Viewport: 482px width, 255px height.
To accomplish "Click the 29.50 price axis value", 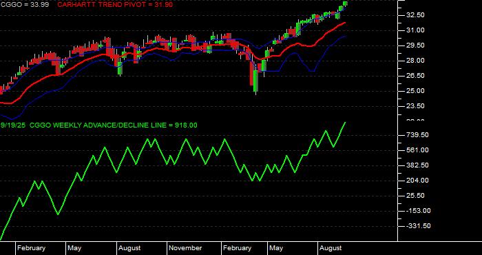I will pyautogui.click(x=416, y=45).
